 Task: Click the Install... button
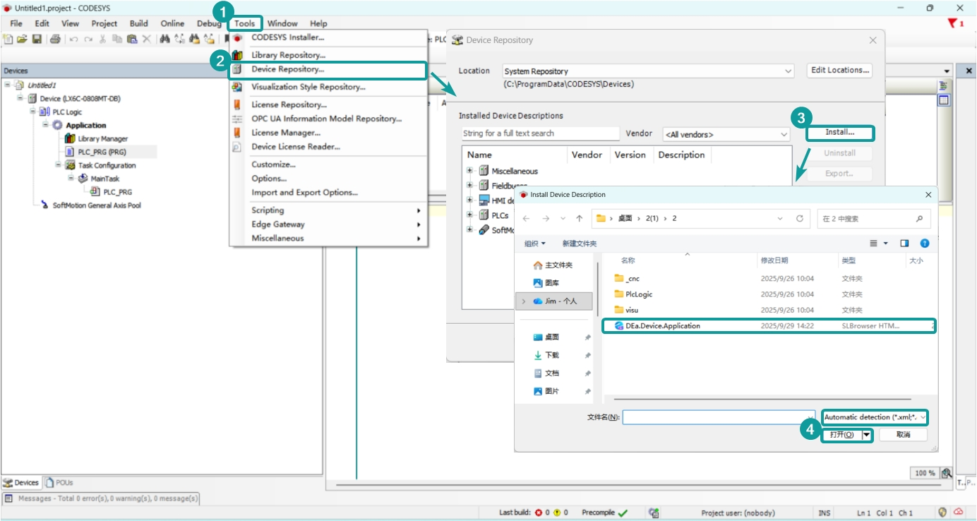[840, 133]
